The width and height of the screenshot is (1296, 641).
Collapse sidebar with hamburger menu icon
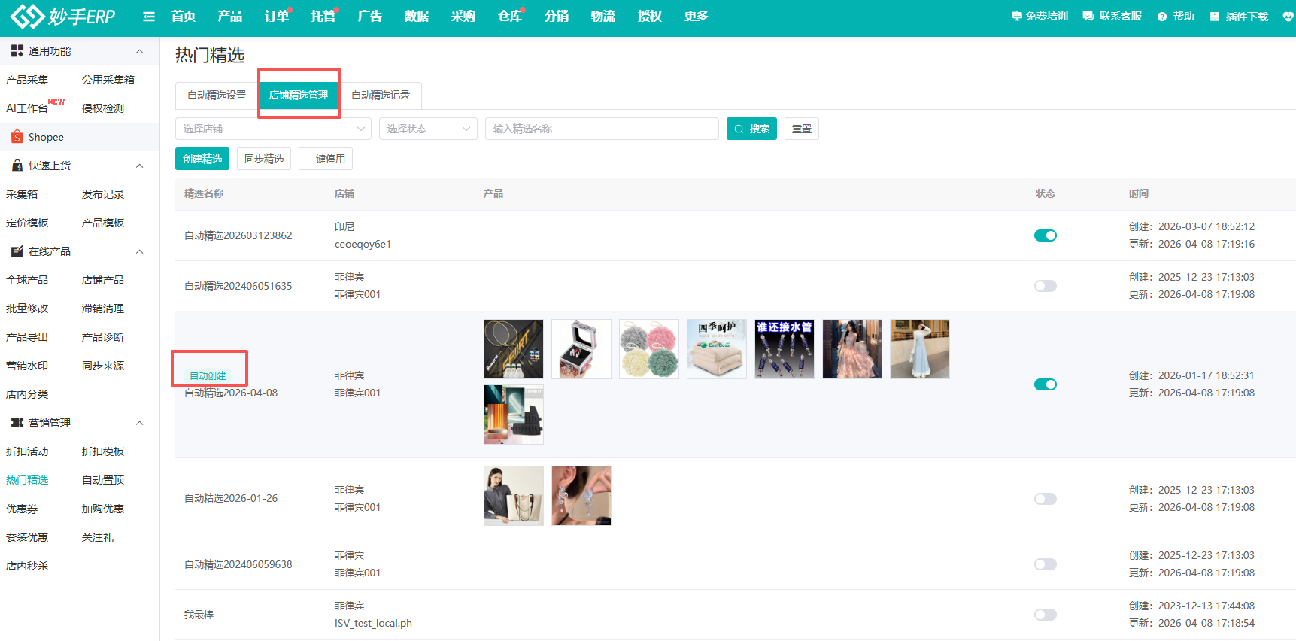click(x=149, y=17)
